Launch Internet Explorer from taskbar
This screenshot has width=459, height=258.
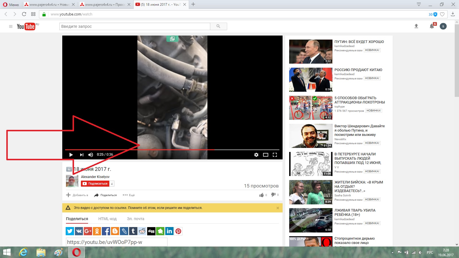tap(23, 252)
